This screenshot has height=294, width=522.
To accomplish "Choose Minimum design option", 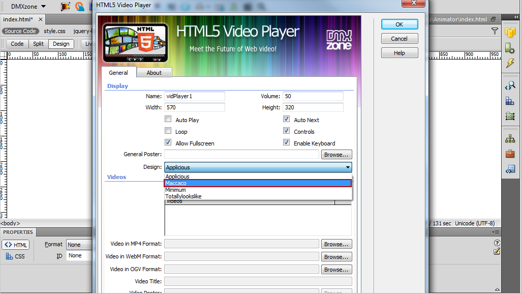I will click(x=258, y=190).
